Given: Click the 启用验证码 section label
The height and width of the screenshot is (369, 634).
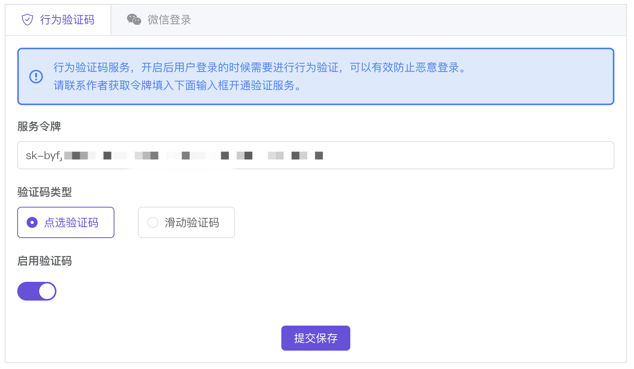Looking at the screenshot, I should click(45, 261).
